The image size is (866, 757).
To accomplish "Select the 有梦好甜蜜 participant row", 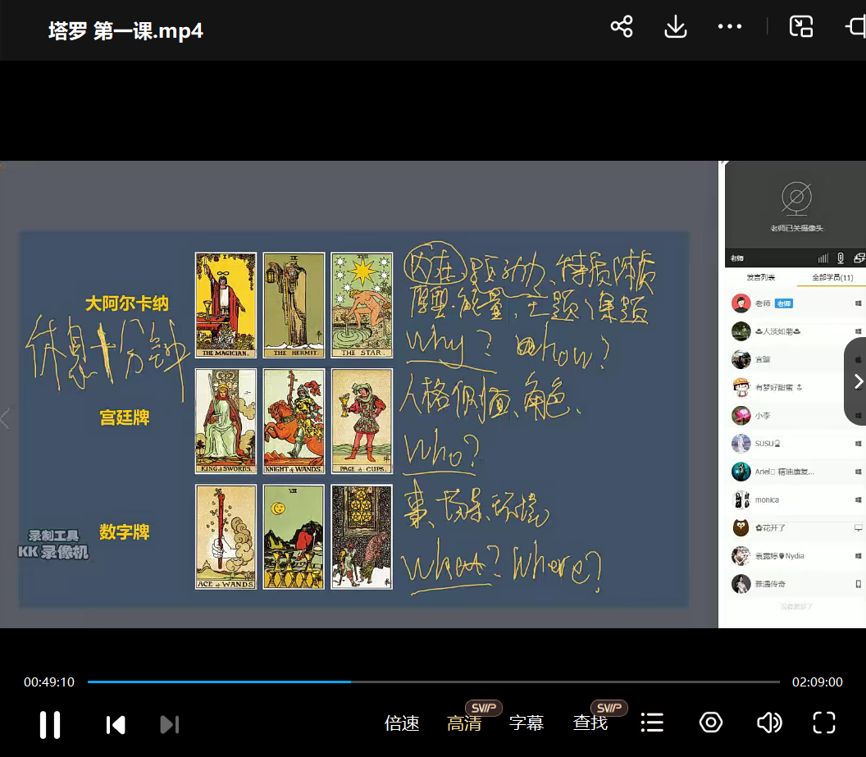I will (795, 388).
